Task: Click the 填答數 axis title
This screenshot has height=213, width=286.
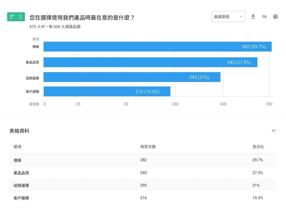Action: 34,104
